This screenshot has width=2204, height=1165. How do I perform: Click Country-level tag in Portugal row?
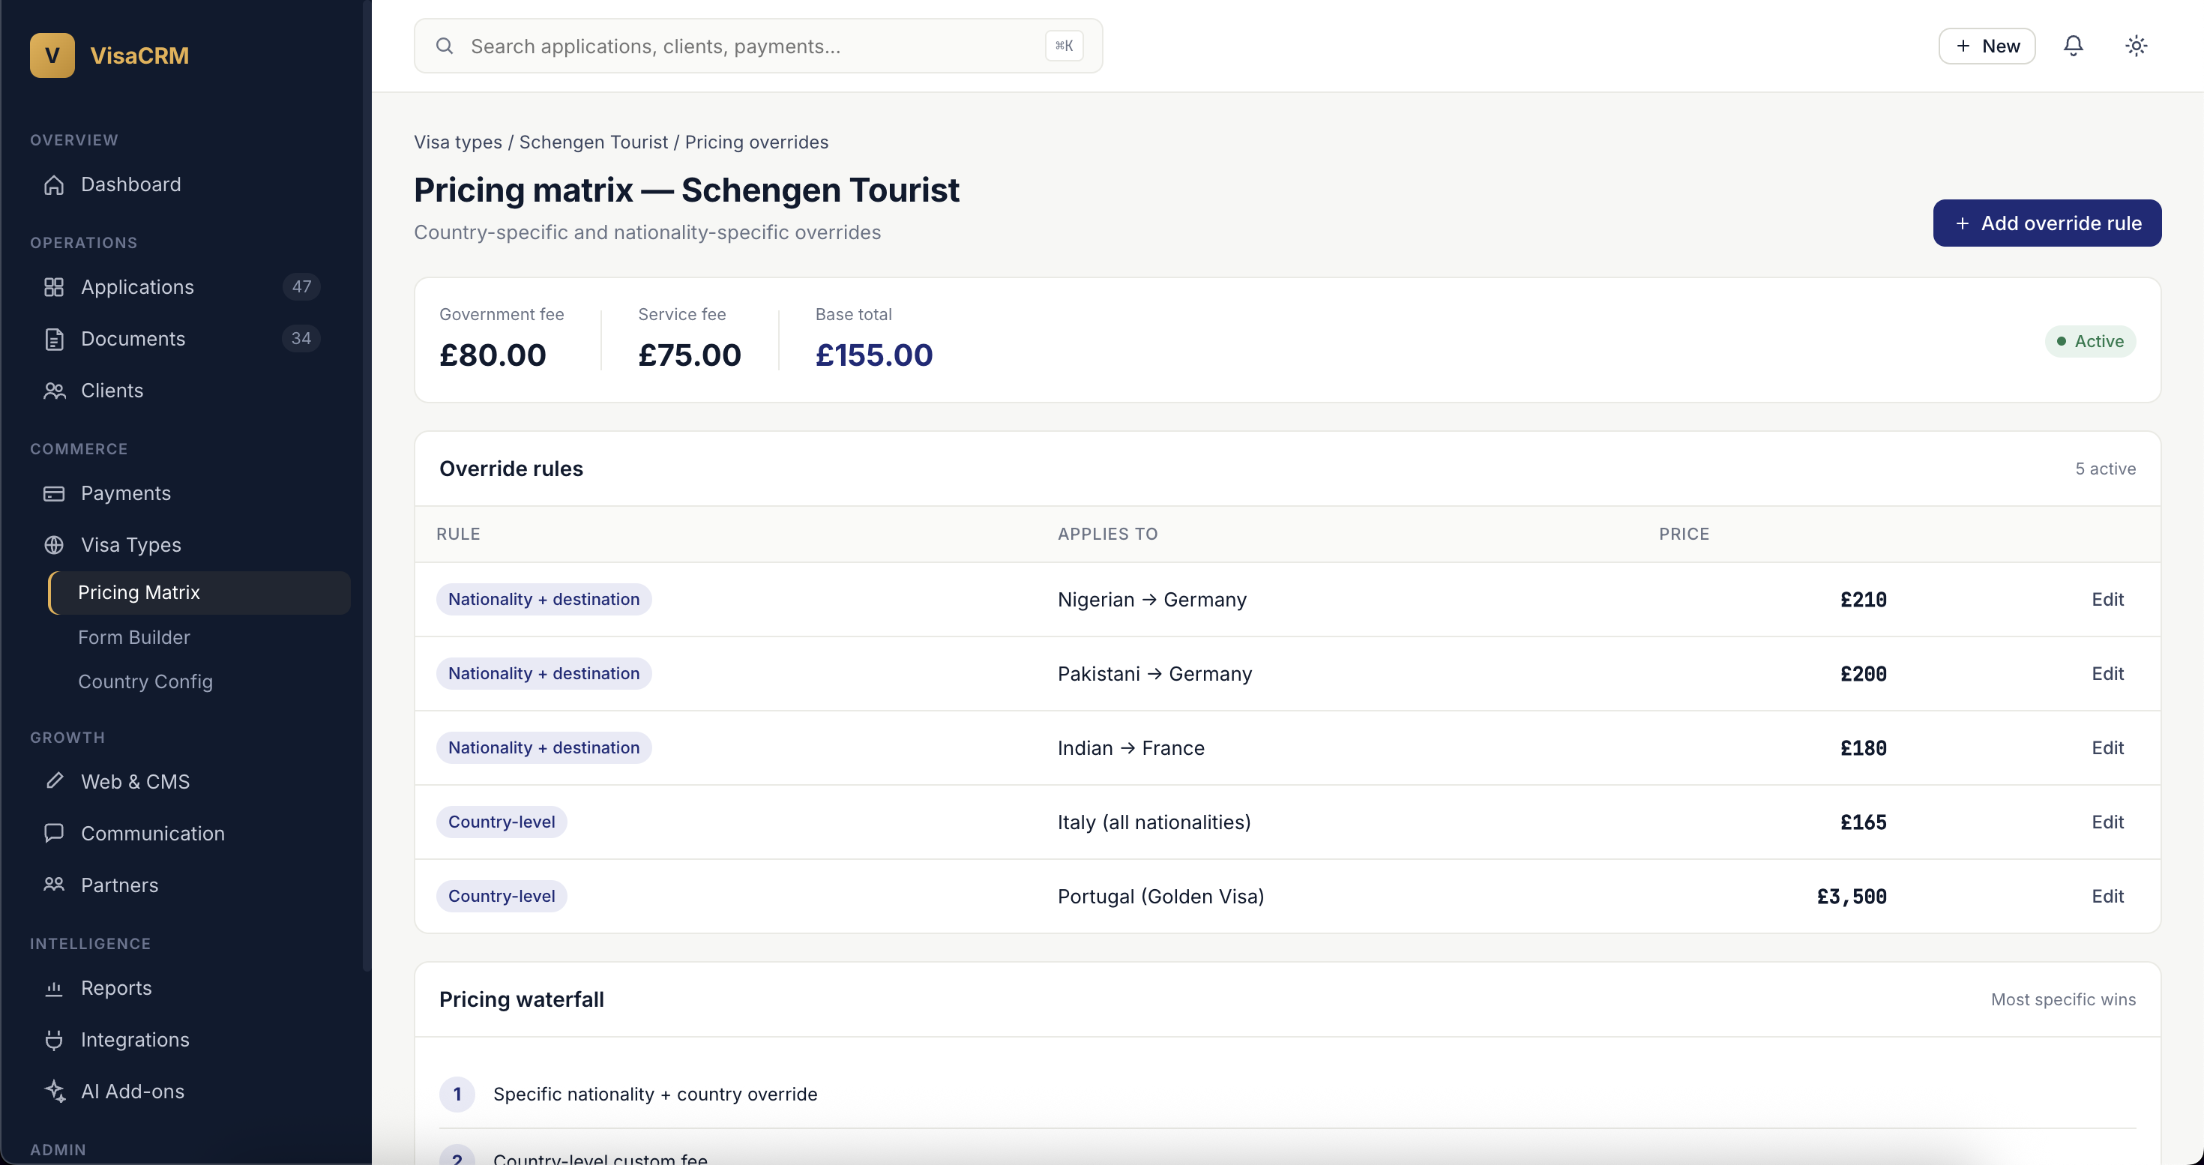pyautogui.click(x=502, y=897)
